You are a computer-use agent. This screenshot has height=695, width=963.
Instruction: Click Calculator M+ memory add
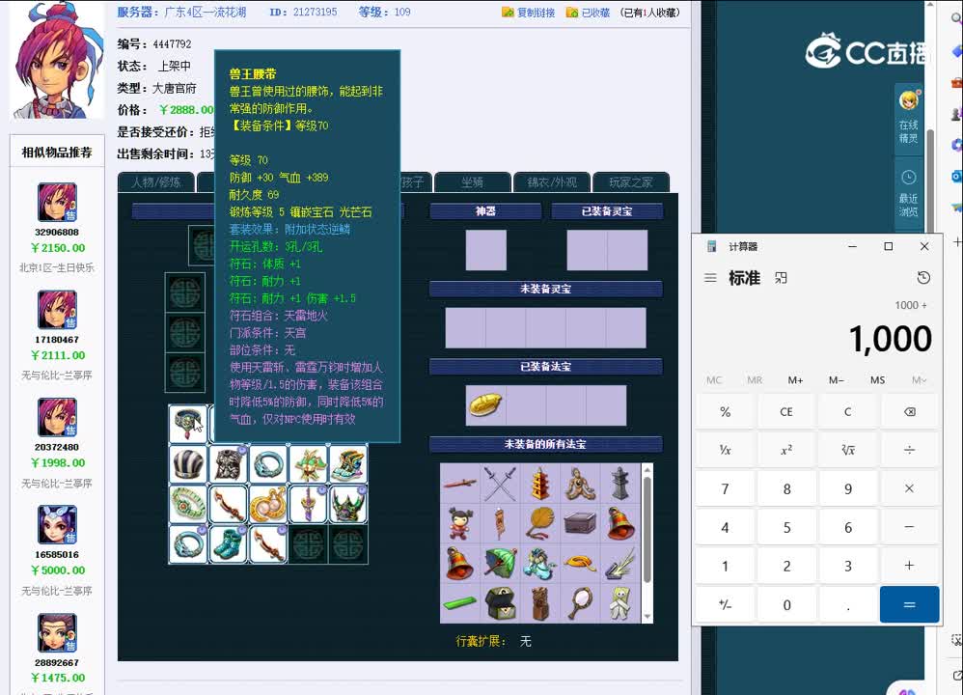pos(795,380)
